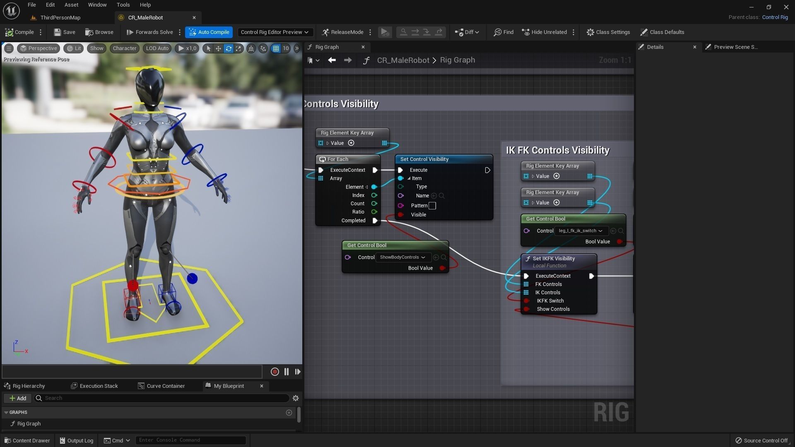795x447 pixels.
Task: Select the scale tool in viewport
Action: point(238,48)
